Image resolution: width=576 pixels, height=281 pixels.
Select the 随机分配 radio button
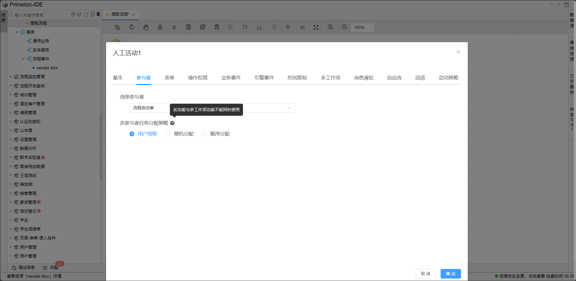[x=168, y=134]
